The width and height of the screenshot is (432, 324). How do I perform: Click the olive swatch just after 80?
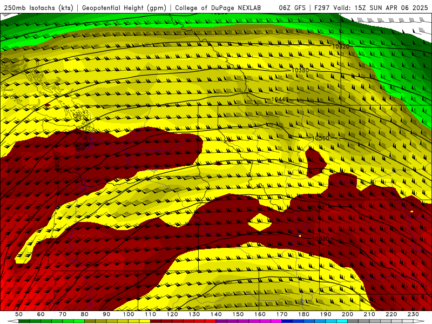click(90, 321)
